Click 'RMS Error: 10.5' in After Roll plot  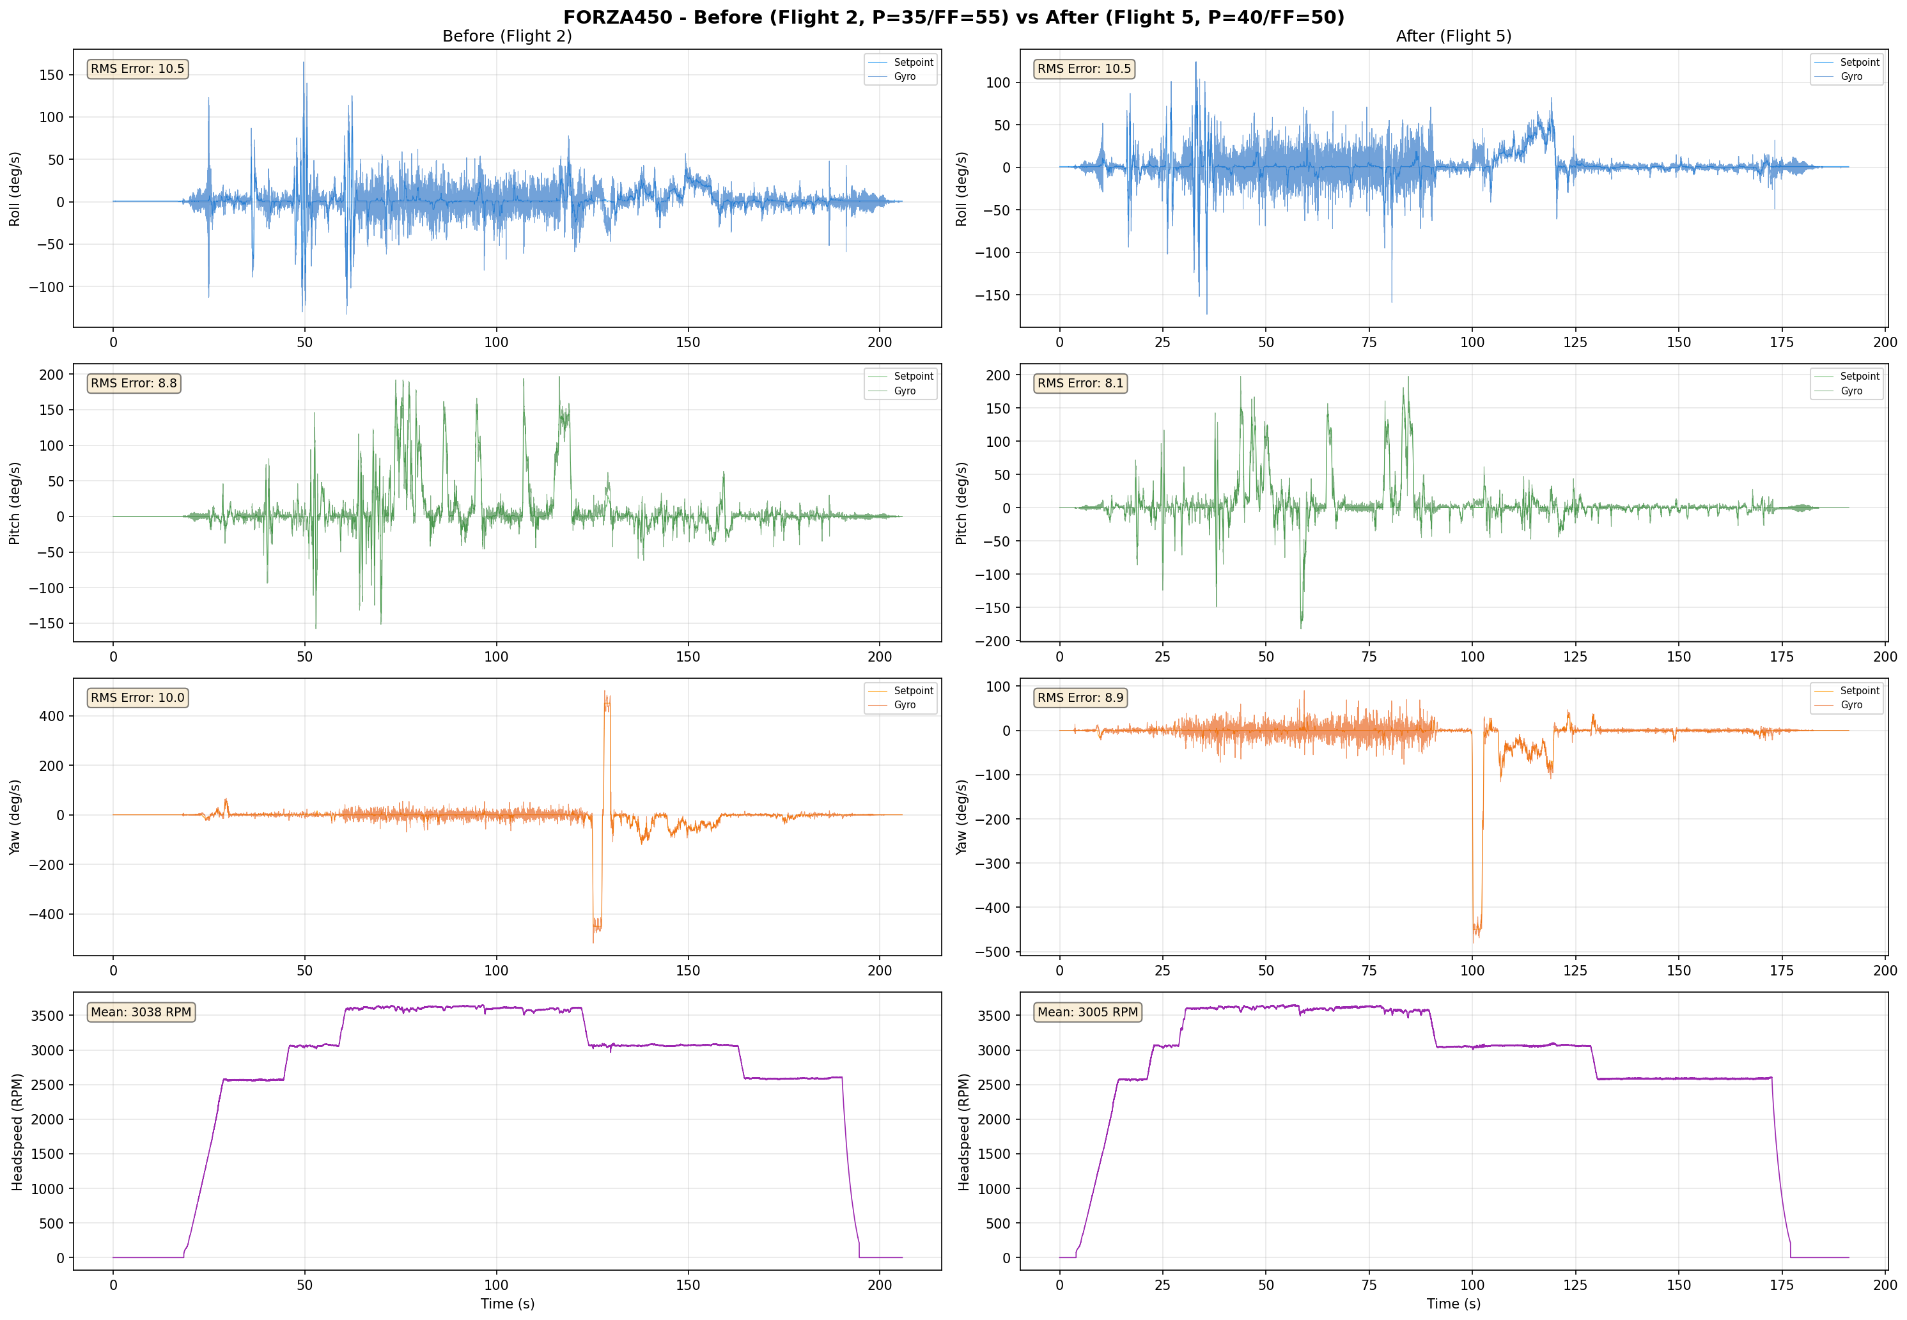click(x=1084, y=68)
